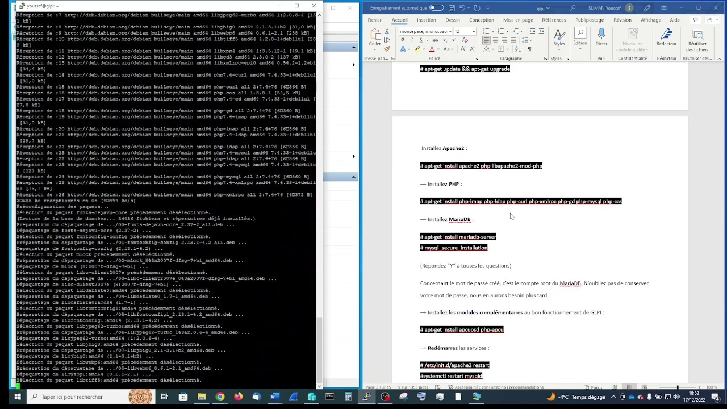Click the Windows Start button
Viewport: 727px width, 409px height.
[x=18, y=397]
